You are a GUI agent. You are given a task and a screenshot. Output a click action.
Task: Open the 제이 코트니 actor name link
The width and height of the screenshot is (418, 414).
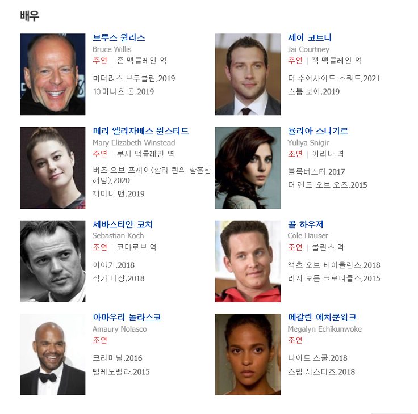click(x=310, y=37)
